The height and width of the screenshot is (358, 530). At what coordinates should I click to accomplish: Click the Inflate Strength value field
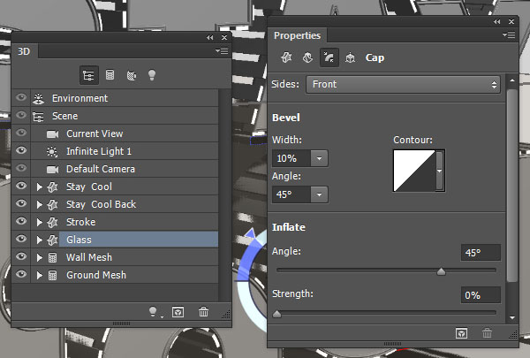[481, 295]
